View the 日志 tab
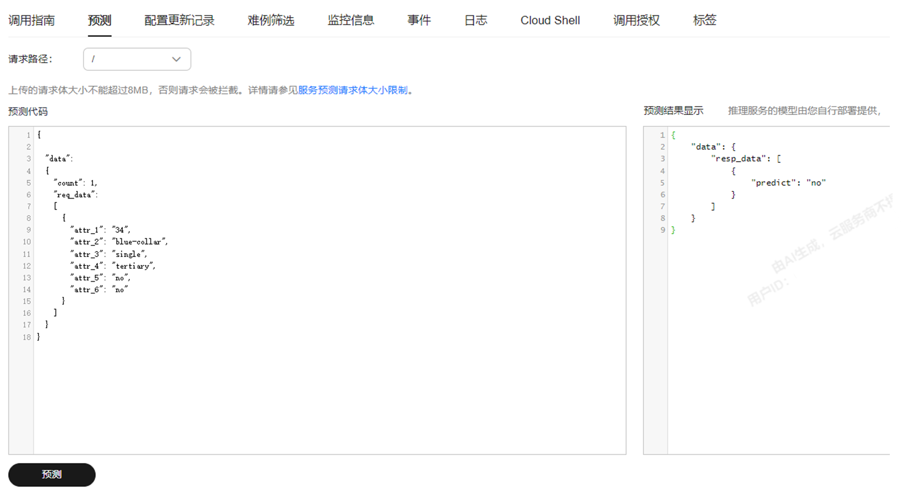The image size is (903, 495). pos(476,20)
